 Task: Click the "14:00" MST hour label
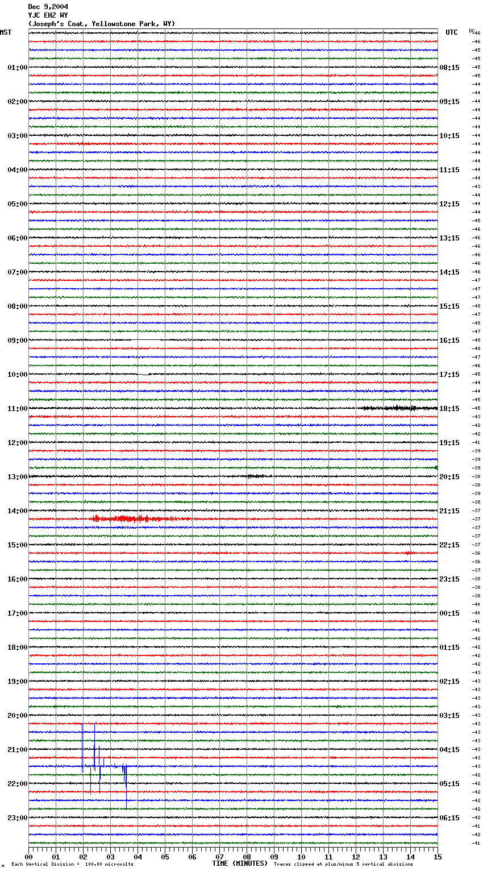[18, 511]
